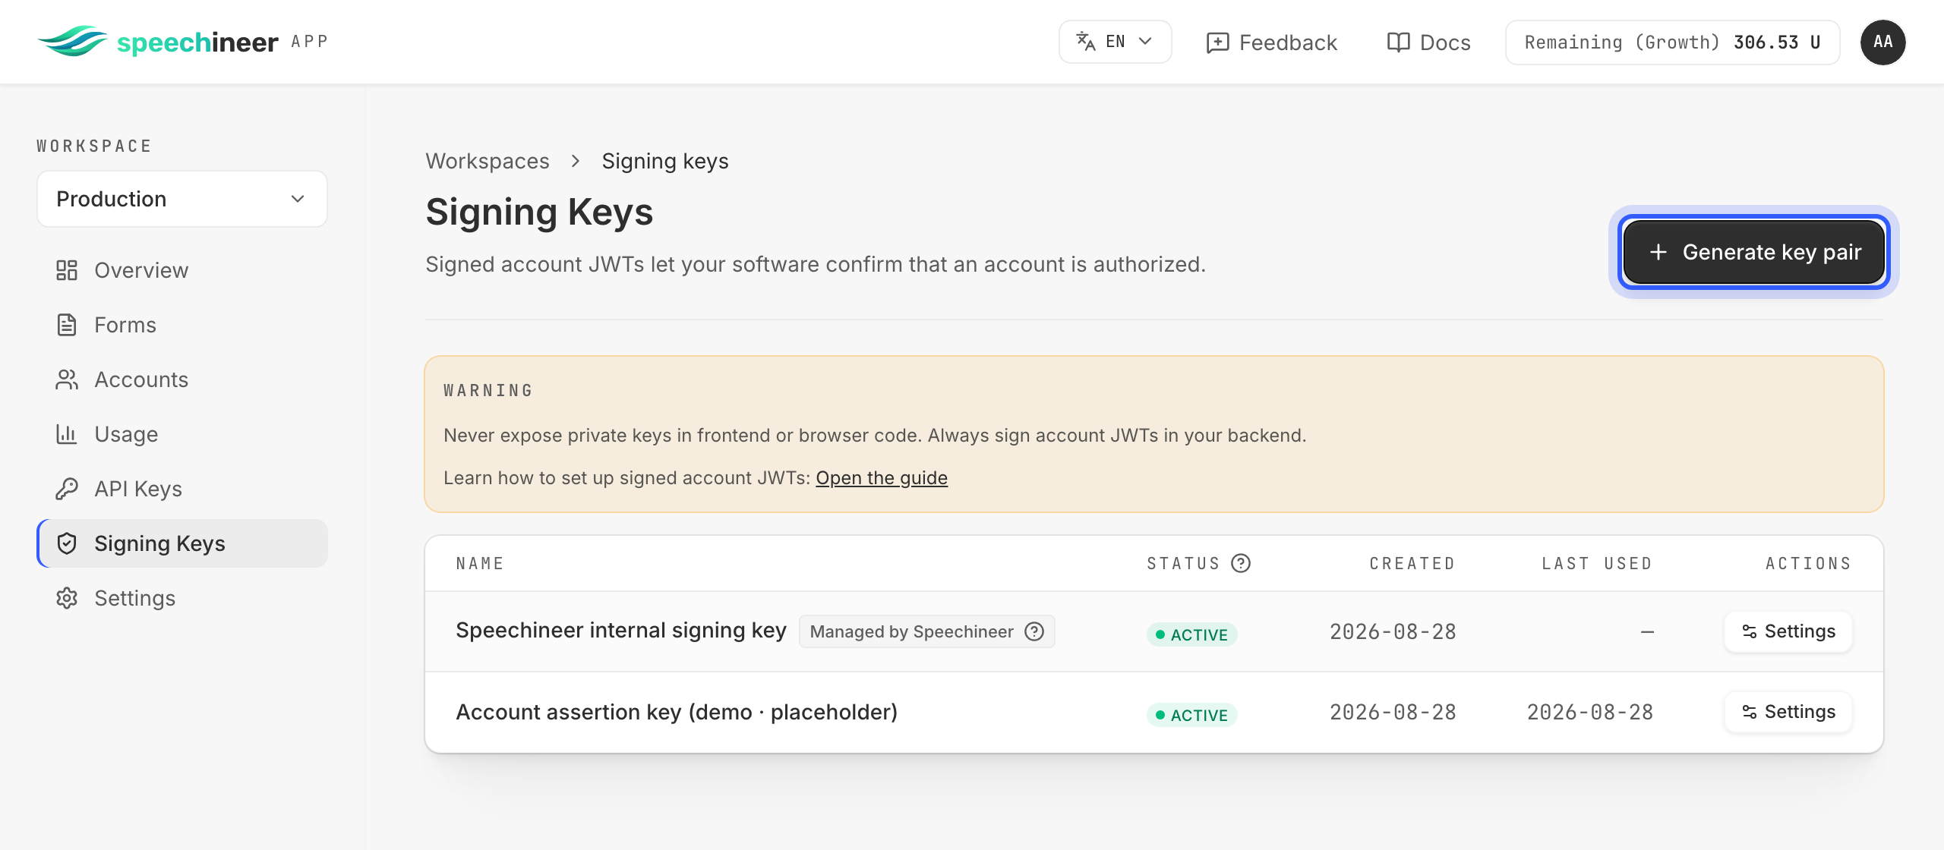1944x850 pixels.
Task: Click the Forms document icon
Action: pyautogui.click(x=67, y=325)
